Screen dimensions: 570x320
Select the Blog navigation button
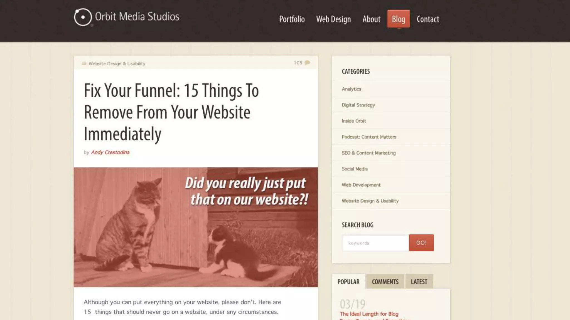pos(399,19)
